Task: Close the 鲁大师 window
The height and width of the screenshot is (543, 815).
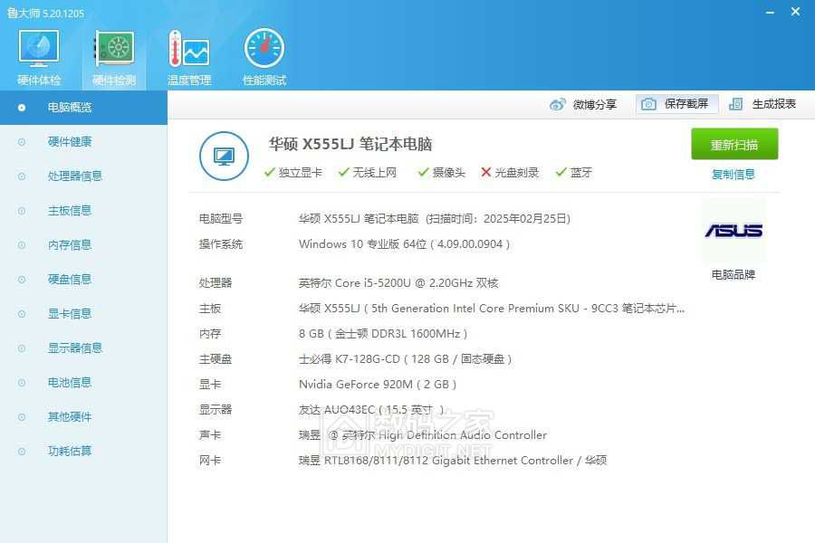Action: (x=795, y=12)
